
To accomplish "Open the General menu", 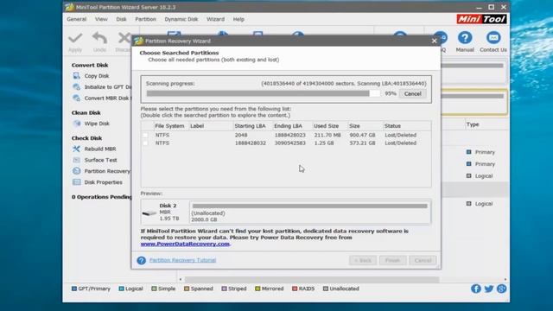I will [x=77, y=19].
